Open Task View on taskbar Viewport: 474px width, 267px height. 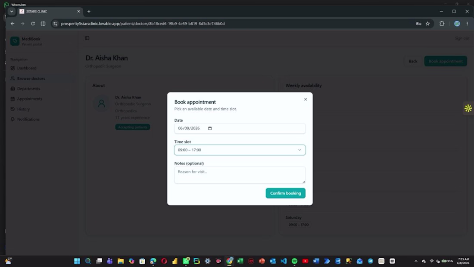coord(99,261)
